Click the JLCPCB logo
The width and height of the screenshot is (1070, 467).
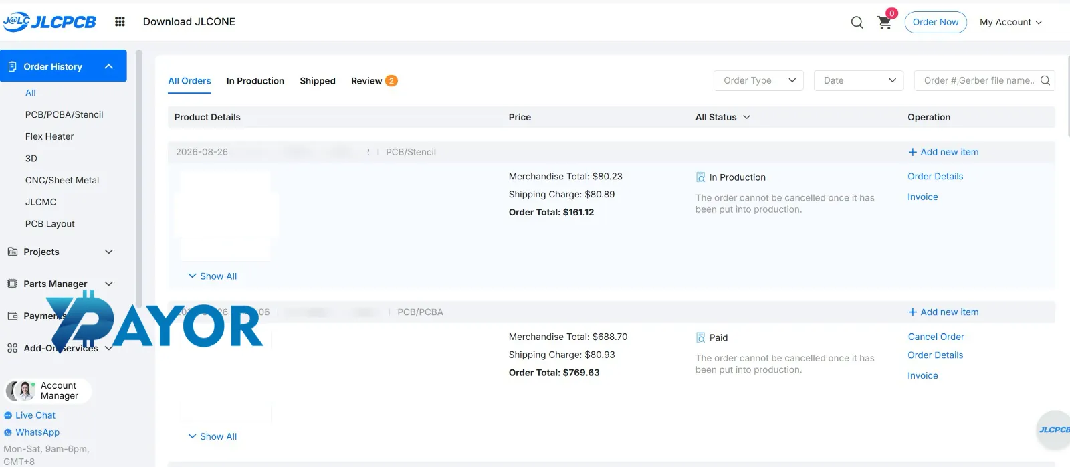[49, 22]
